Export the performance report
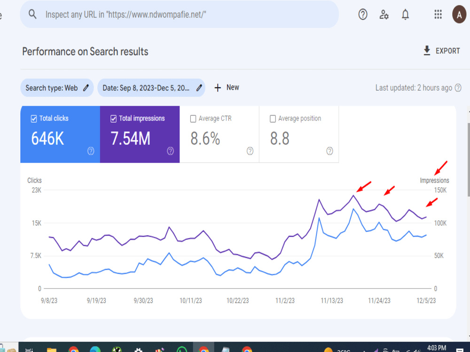 point(441,51)
